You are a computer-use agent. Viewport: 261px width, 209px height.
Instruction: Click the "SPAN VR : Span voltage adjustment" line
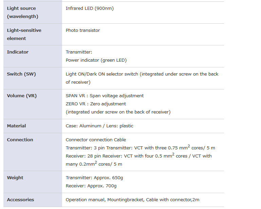tap(105, 96)
